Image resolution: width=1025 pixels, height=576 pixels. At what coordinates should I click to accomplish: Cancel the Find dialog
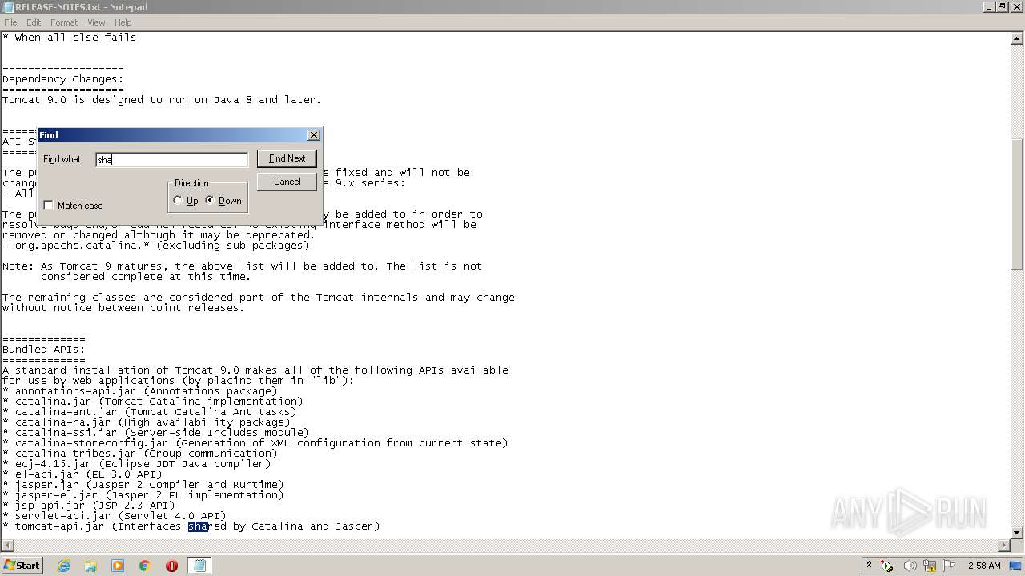click(287, 182)
